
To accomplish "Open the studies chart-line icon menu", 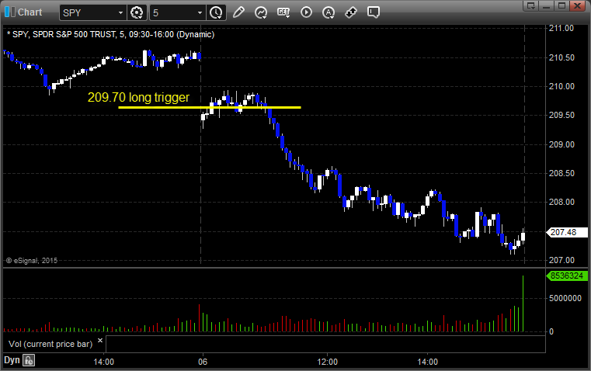I will click(x=261, y=12).
